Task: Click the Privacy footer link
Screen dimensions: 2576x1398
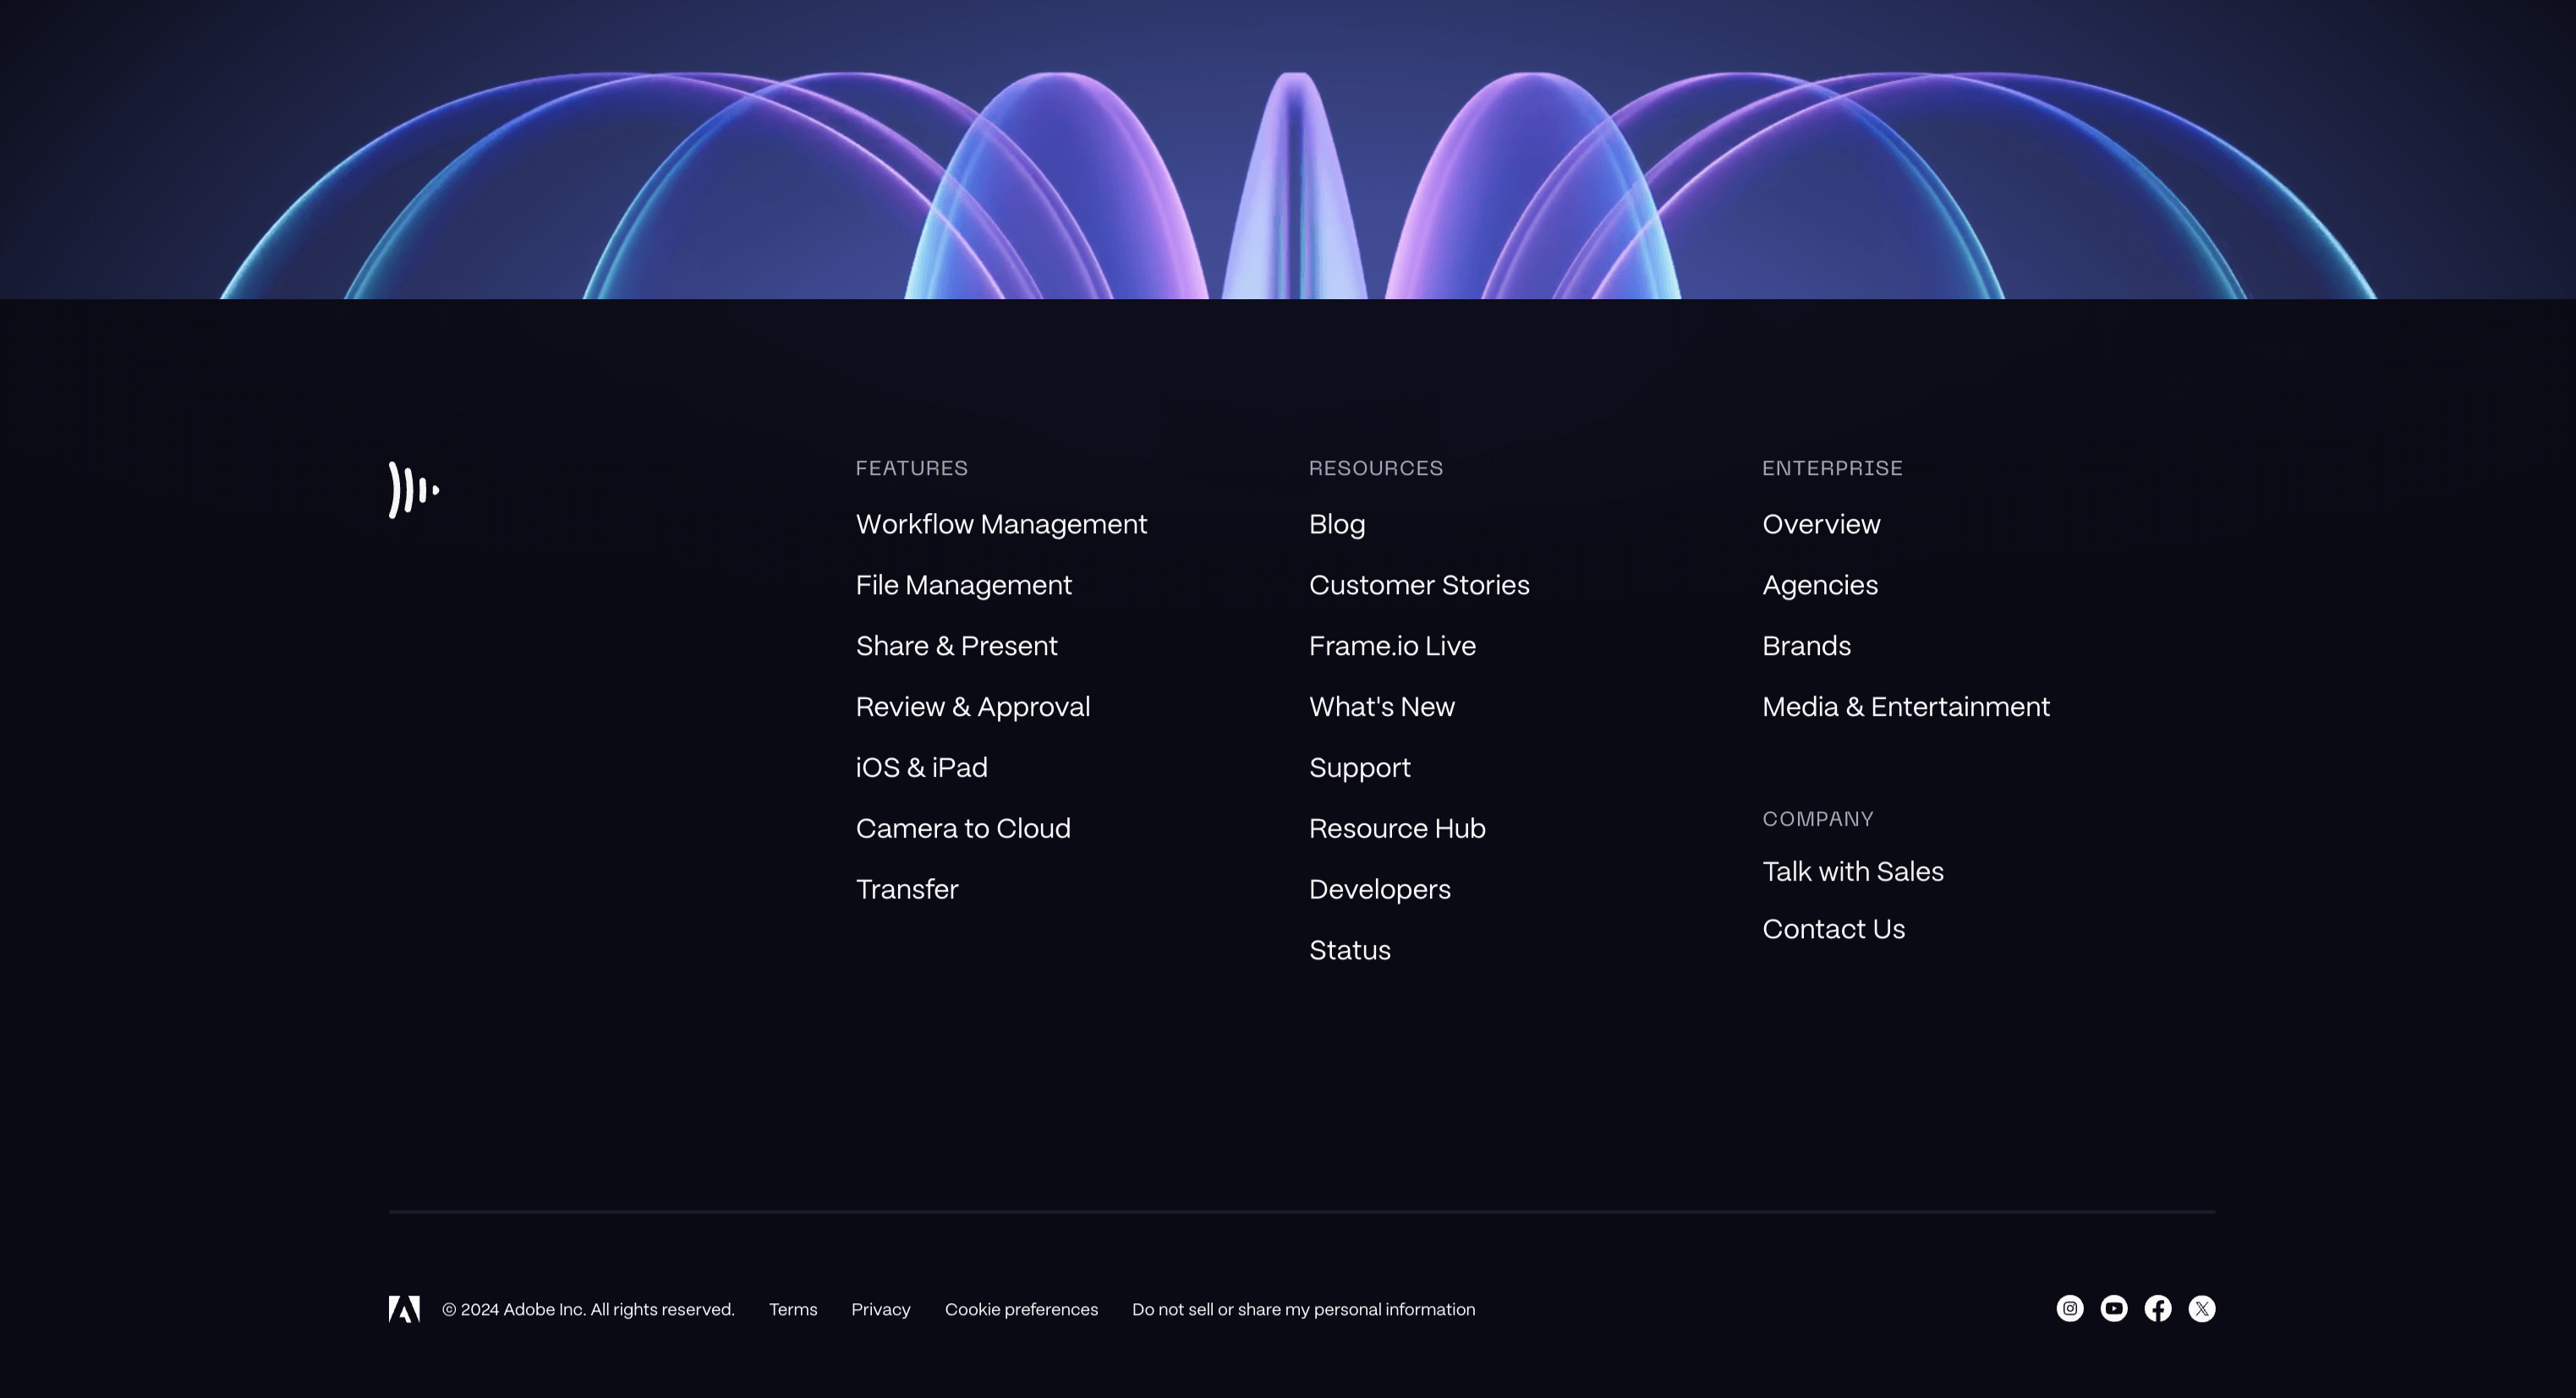Action: (x=880, y=1309)
